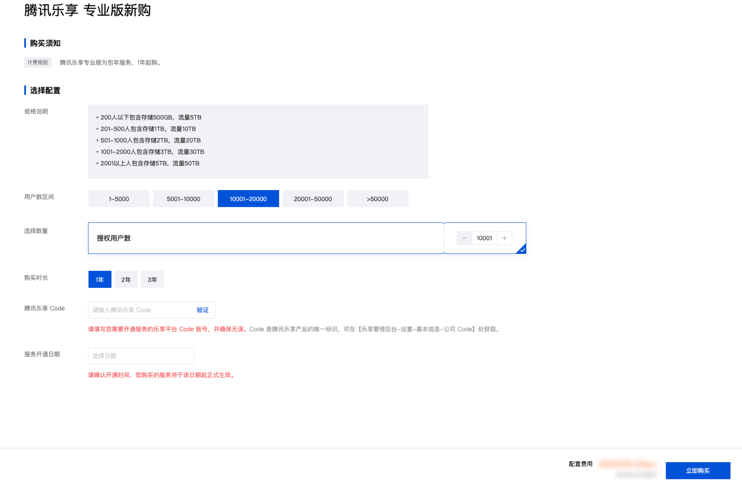Choose 1年 purchase duration
742x483 pixels.
coord(100,279)
